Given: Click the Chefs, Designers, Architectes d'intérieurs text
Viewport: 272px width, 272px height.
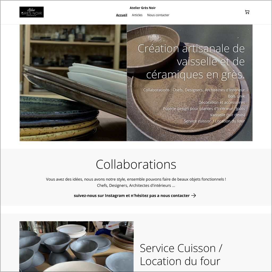Looking at the screenshot, I should coord(136,185).
